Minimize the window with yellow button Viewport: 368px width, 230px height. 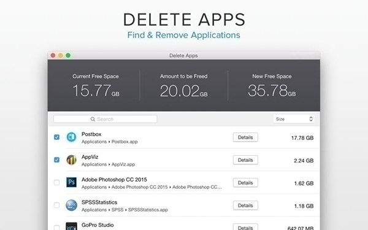point(61,55)
